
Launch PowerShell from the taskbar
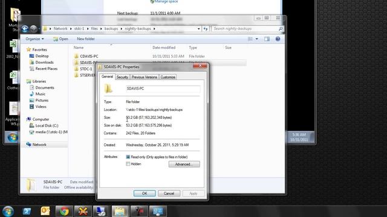[27, 212]
